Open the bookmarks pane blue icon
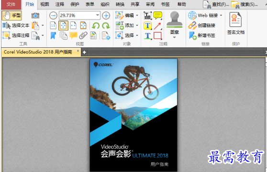This screenshot has height=172, width=267. tap(53, 36)
